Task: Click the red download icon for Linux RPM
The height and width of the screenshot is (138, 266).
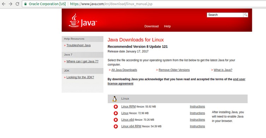Action: (116, 107)
